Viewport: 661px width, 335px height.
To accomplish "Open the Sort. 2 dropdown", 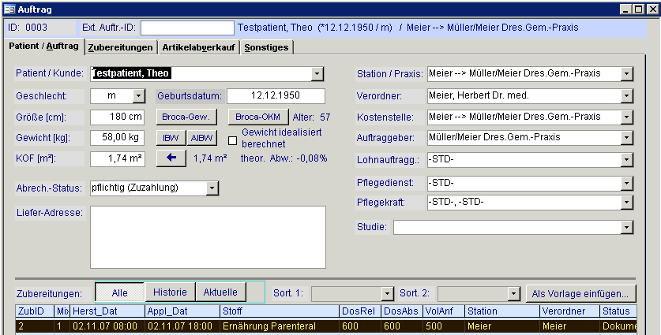I will [513, 293].
